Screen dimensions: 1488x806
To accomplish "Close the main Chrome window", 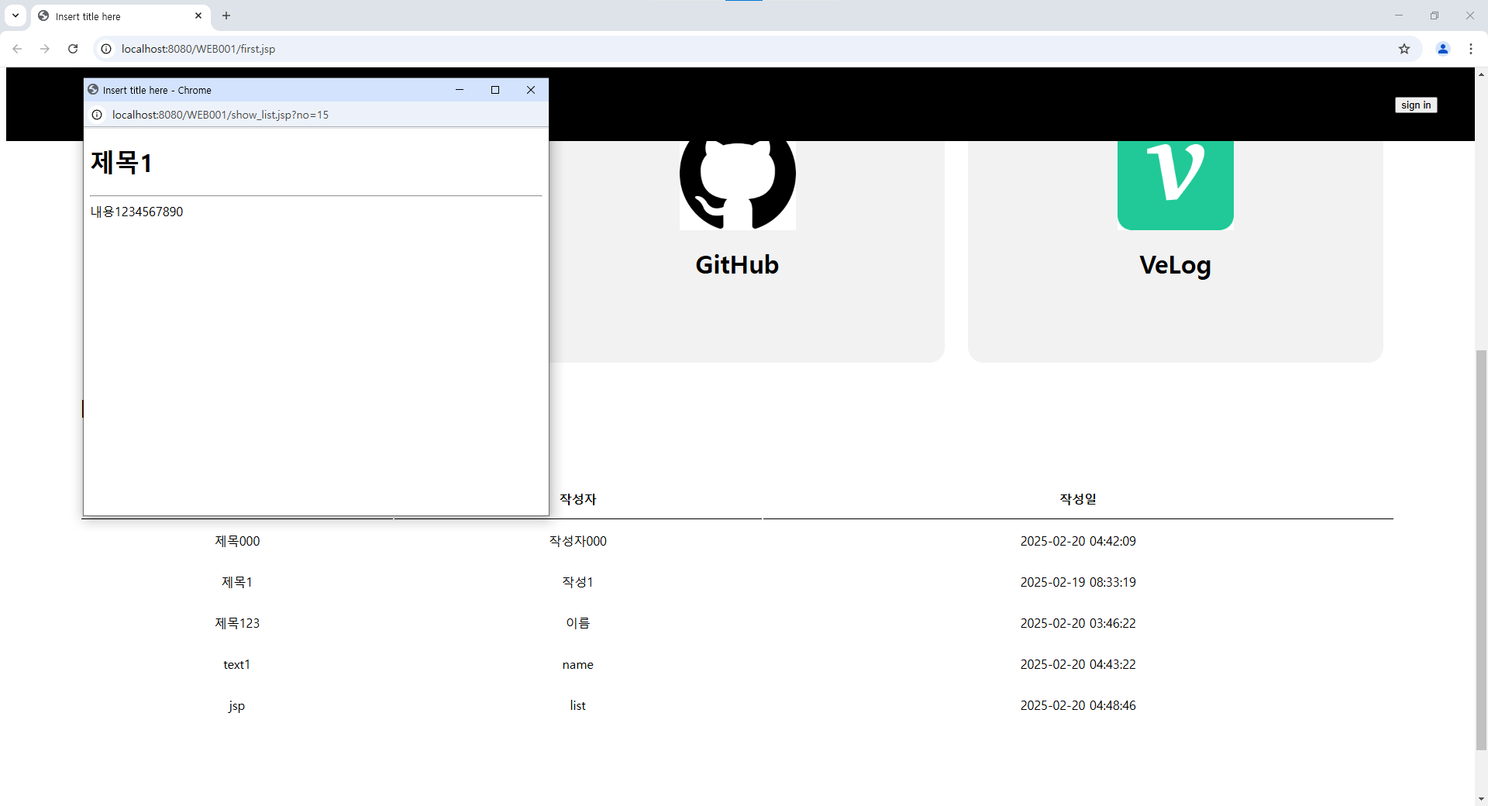I will tap(1470, 15).
